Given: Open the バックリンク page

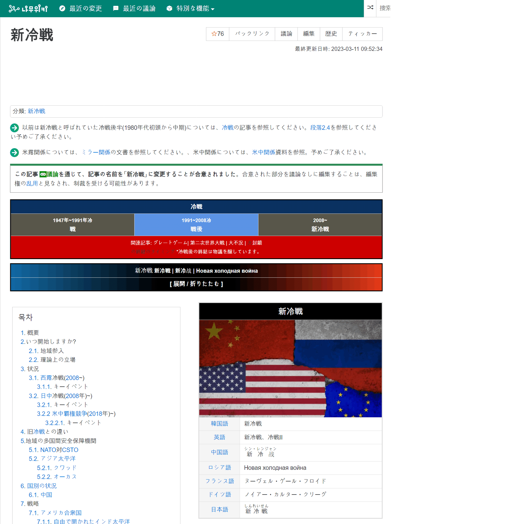Looking at the screenshot, I should click(252, 34).
